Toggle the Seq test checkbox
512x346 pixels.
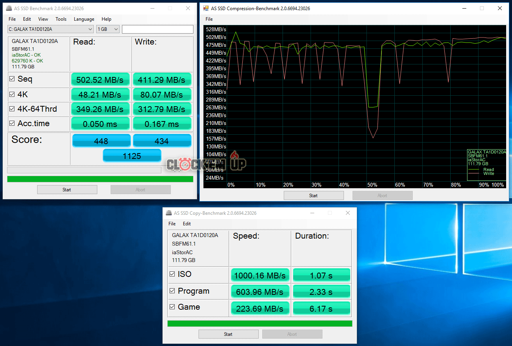pos(12,79)
